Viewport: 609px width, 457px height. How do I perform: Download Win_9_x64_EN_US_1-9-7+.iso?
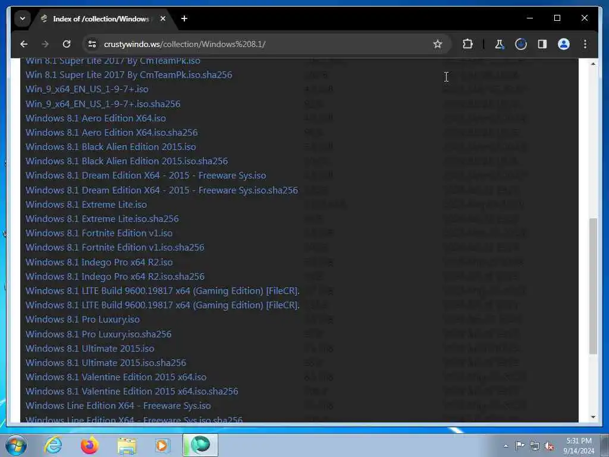point(87,89)
